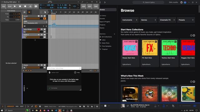Open Help in Splice Bridge plugin window

[77, 72]
